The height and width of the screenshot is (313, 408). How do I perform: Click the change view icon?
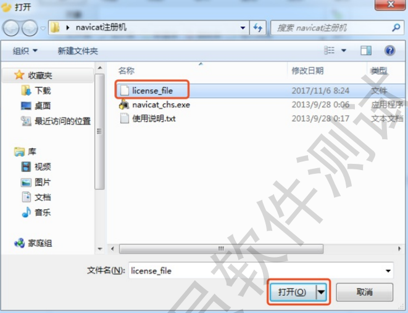pyautogui.click(x=329, y=50)
